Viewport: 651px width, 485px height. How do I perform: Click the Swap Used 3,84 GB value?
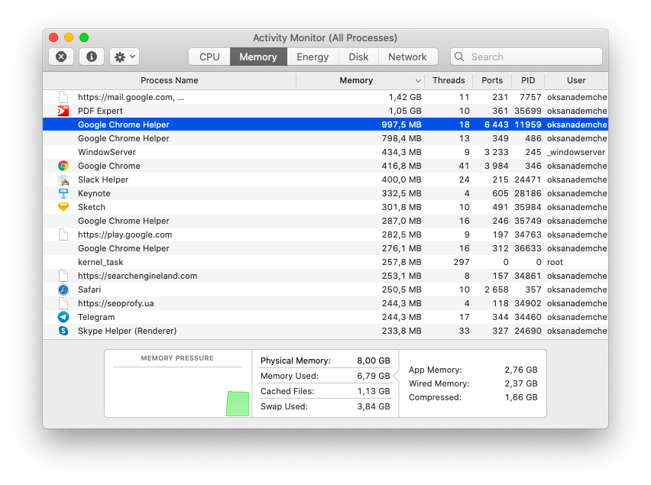373,406
